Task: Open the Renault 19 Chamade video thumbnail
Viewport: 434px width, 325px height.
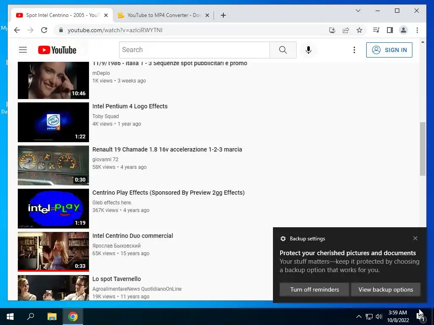Action: (53, 165)
